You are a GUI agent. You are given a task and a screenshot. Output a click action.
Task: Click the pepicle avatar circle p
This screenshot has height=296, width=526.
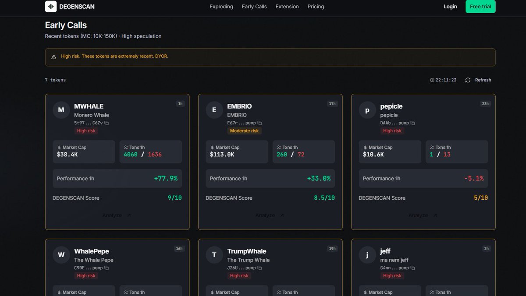pos(367,110)
